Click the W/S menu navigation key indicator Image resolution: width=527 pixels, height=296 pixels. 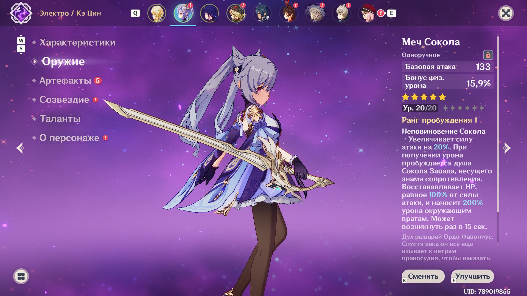click(x=21, y=45)
